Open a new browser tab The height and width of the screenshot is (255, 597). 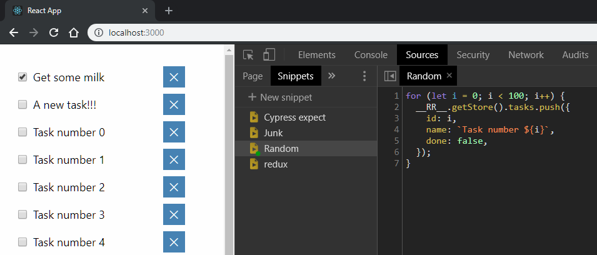pos(168,11)
